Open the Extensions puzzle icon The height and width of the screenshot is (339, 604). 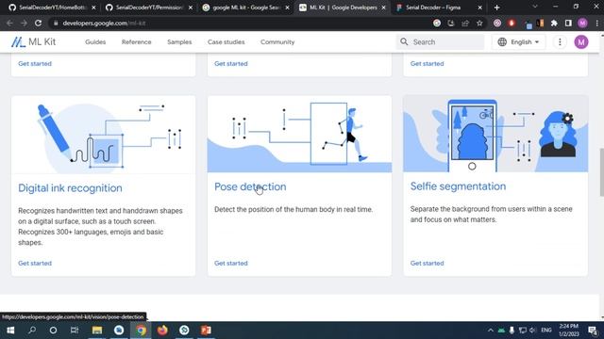click(554, 23)
